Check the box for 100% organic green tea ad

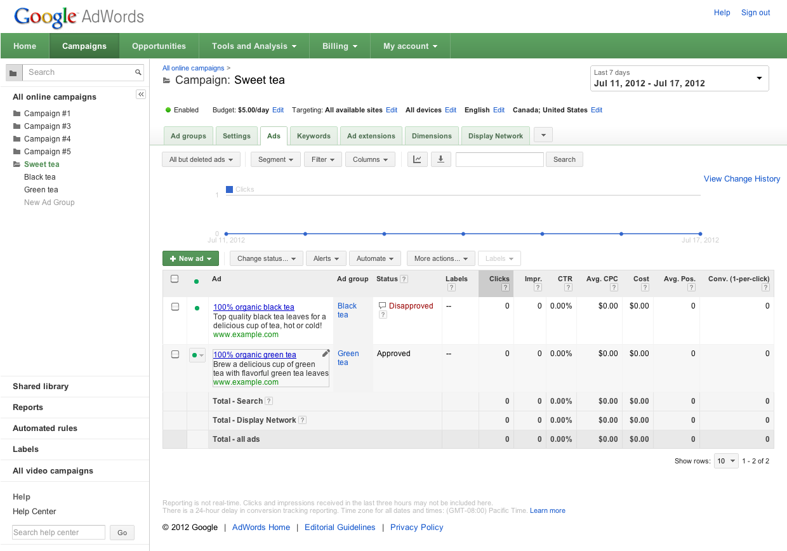click(175, 354)
